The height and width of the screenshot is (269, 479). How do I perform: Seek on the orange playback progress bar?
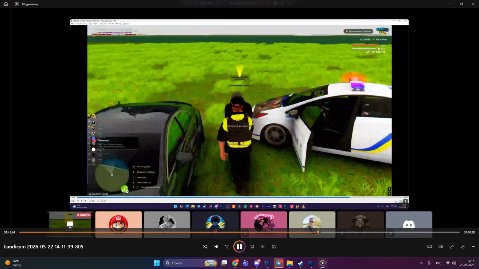coord(239,232)
